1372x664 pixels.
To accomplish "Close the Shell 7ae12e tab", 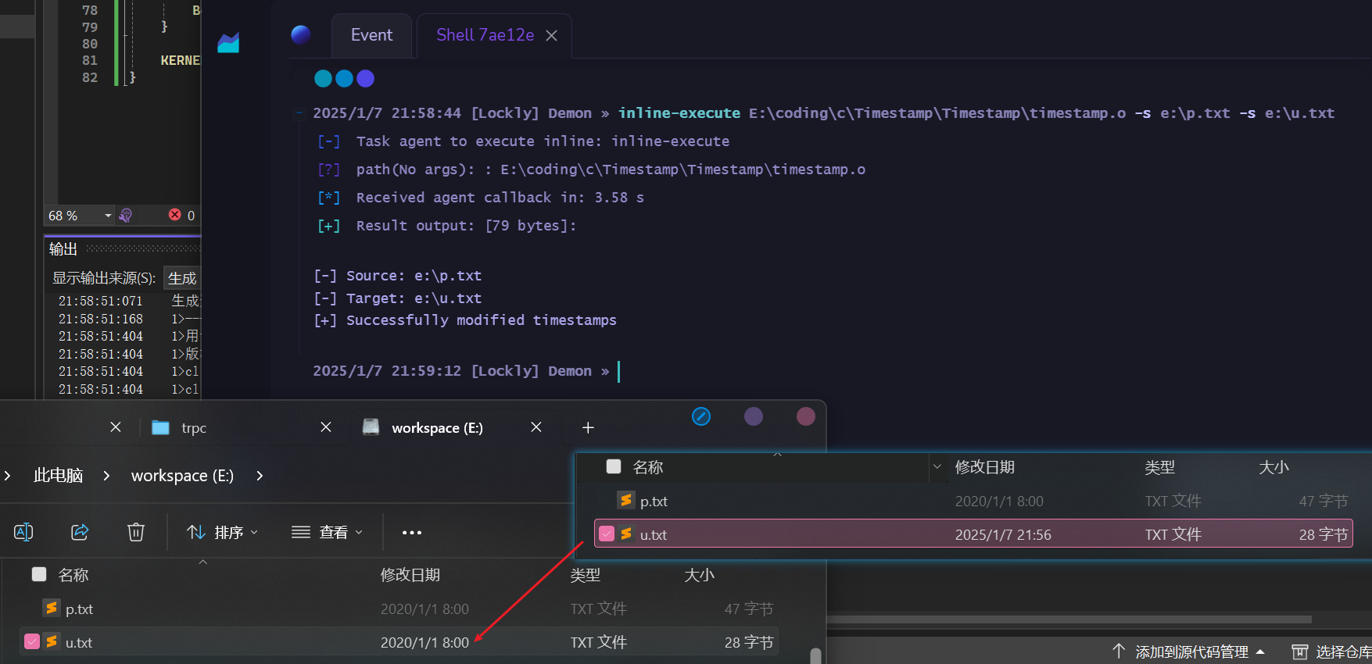I will 551,36.
